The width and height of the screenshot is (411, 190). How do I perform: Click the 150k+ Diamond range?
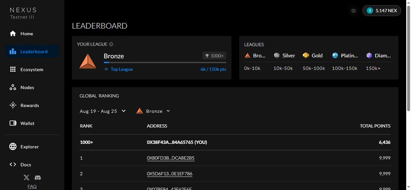point(373,68)
